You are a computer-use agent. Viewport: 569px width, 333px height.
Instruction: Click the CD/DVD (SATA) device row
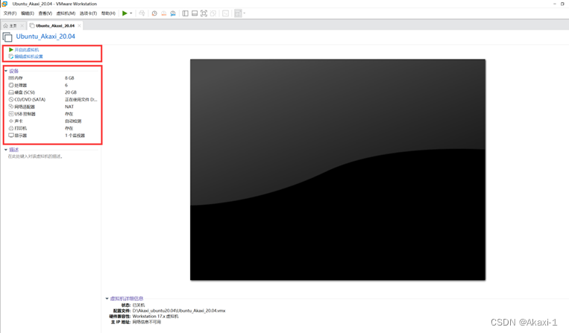[53, 100]
